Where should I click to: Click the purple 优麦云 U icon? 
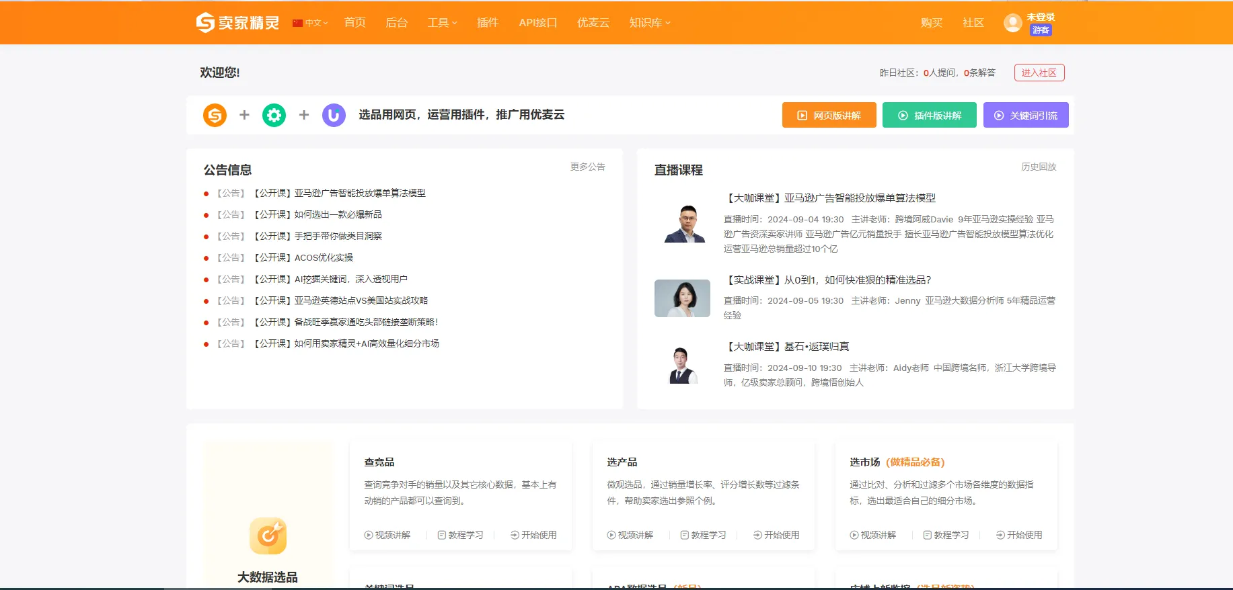click(x=334, y=115)
